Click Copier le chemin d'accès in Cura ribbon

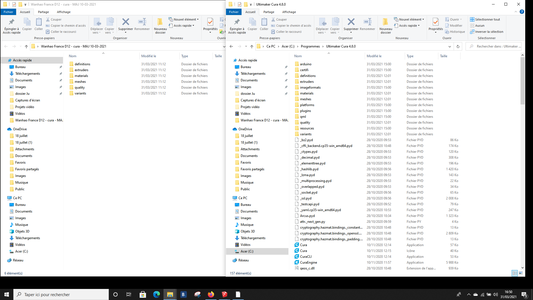[291, 26]
